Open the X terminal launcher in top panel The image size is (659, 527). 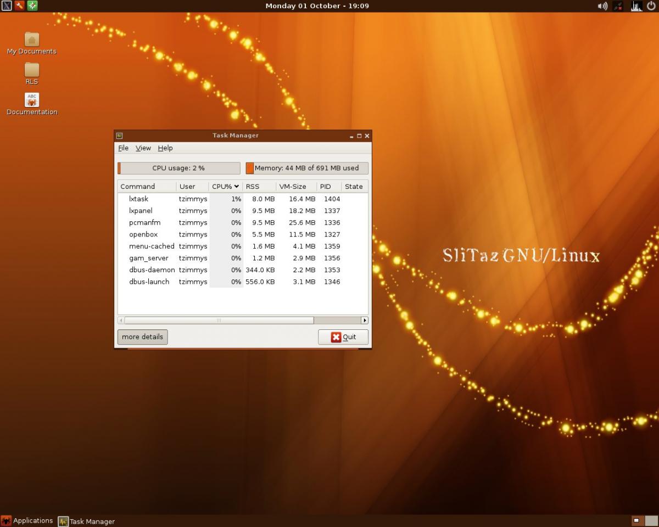6,5
